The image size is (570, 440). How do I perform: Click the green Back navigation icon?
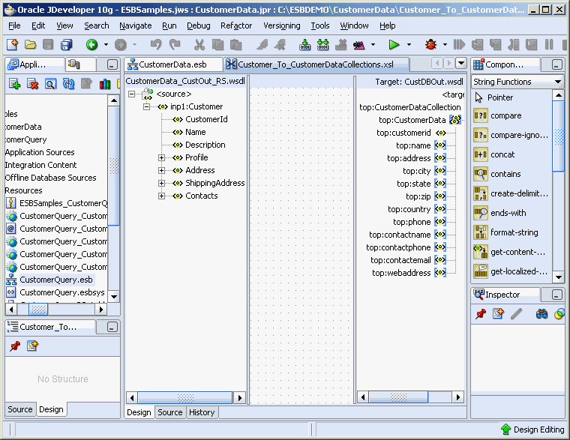(92, 45)
